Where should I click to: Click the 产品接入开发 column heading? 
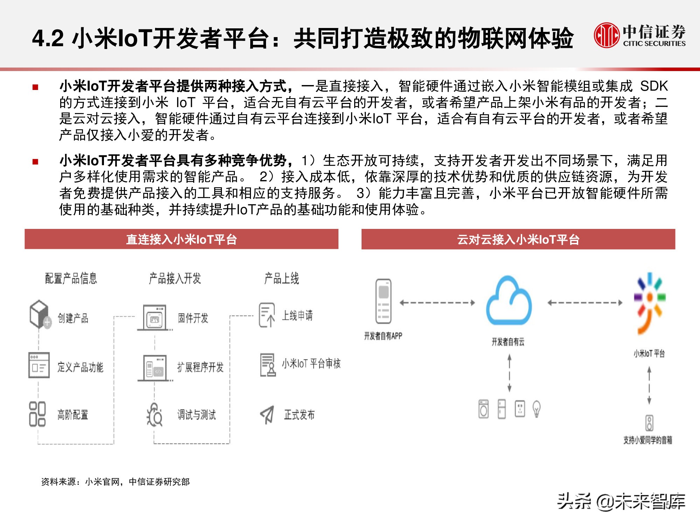175,279
